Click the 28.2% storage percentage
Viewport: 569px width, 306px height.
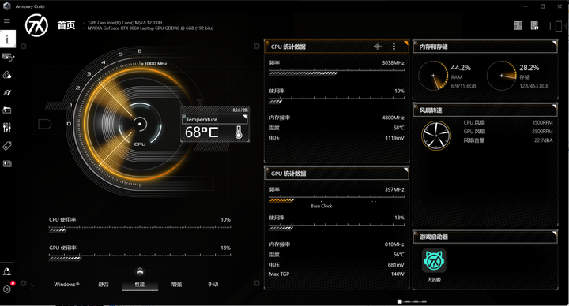coord(529,68)
